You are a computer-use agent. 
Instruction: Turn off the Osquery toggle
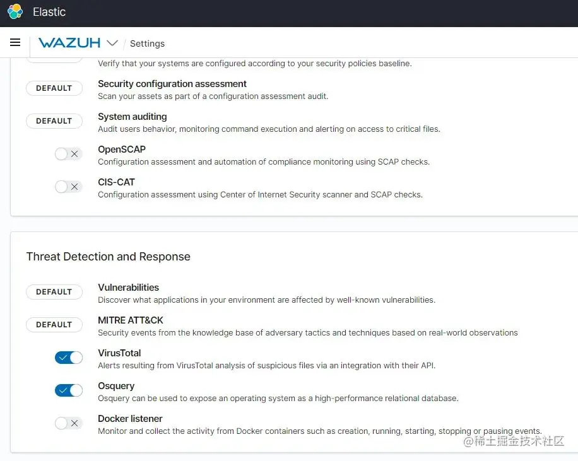click(x=69, y=390)
